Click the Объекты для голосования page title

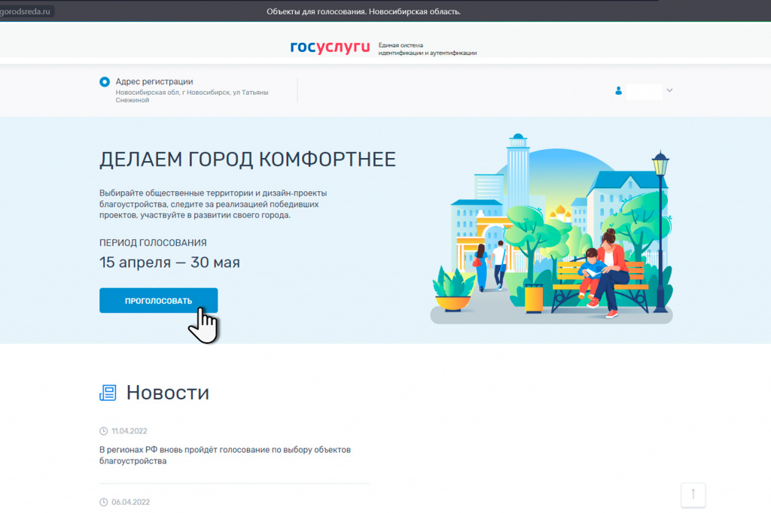(x=364, y=11)
